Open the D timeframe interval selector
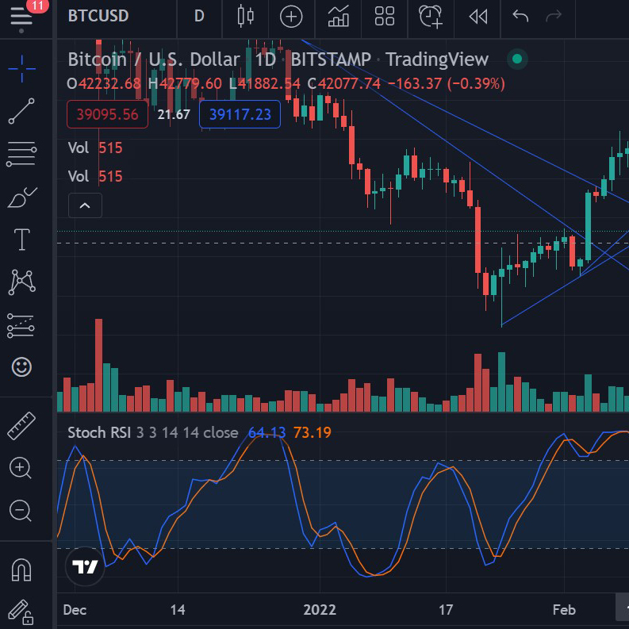Image resolution: width=629 pixels, height=629 pixels. coord(199,16)
